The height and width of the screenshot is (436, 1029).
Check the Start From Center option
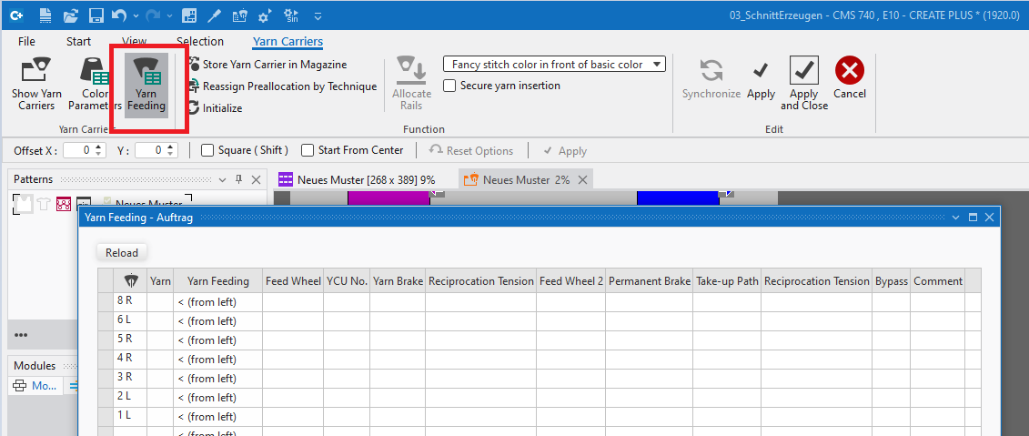point(308,151)
